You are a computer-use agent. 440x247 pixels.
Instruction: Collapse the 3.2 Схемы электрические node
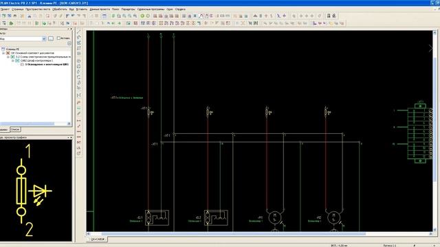click(8, 57)
